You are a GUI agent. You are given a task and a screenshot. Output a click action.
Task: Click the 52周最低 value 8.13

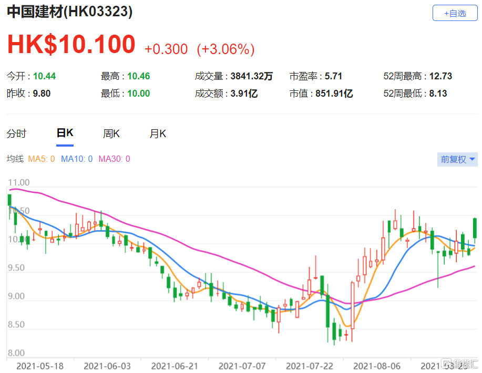point(438,94)
